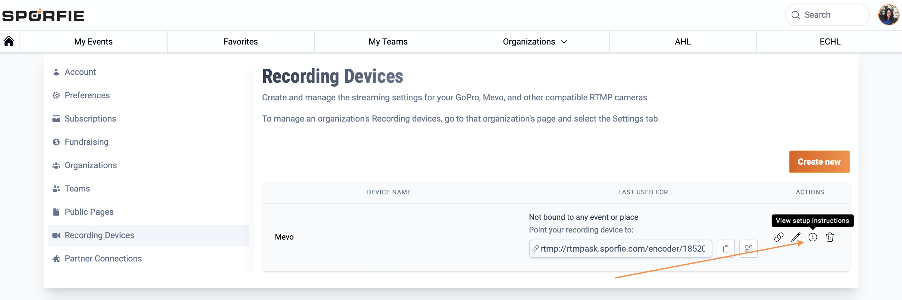Edit the Mevo device with pencil icon
This screenshot has height=300, width=902.
tap(796, 237)
